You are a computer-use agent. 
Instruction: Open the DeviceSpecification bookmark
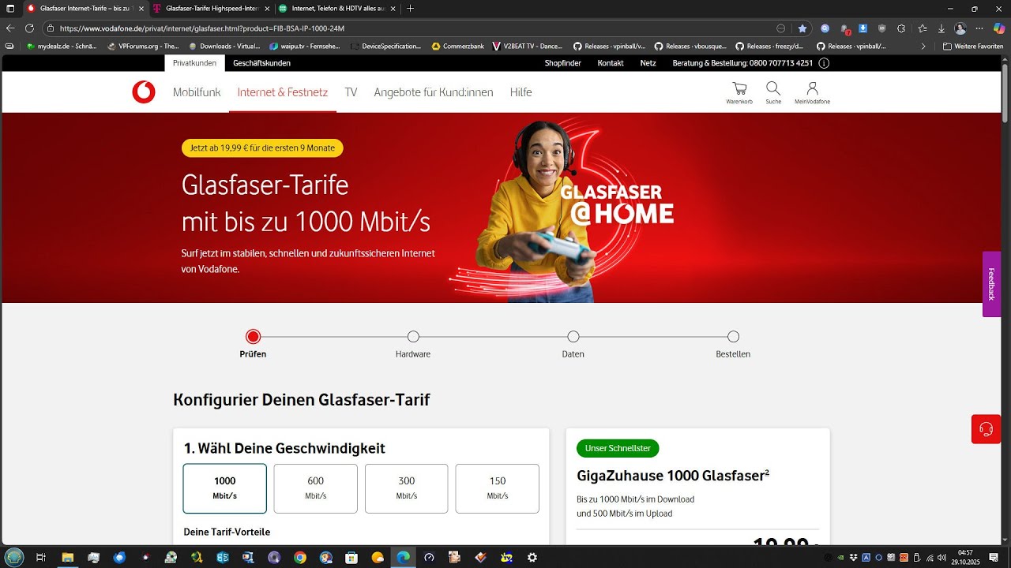pos(385,46)
